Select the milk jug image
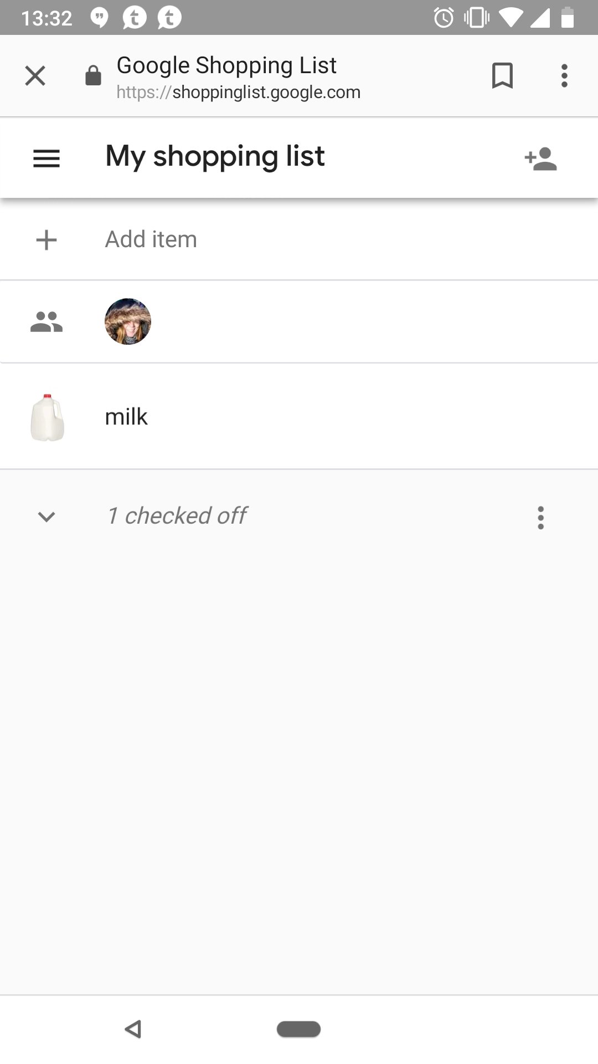Viewport: 598px width, 1064px height. tap(47, 417)
